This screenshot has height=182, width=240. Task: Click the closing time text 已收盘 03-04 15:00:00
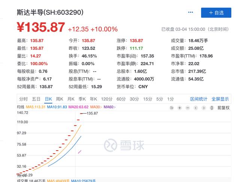coord(183,29)
